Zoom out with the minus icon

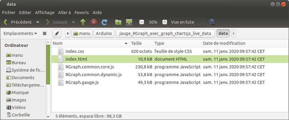pos(142,22)
